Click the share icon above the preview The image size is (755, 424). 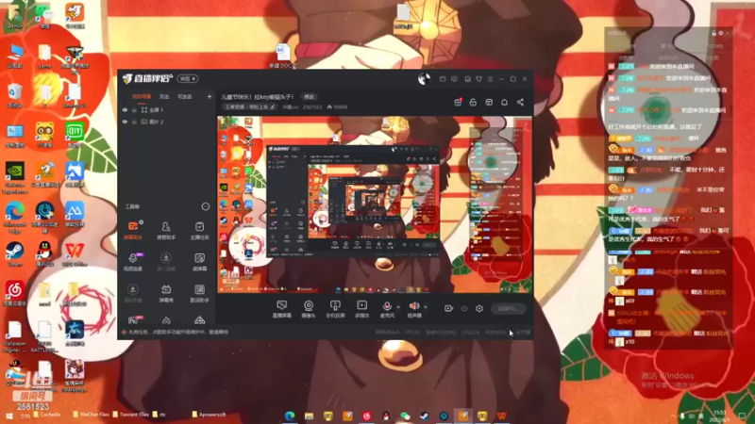pyautogui.click(x=520, y=102)
